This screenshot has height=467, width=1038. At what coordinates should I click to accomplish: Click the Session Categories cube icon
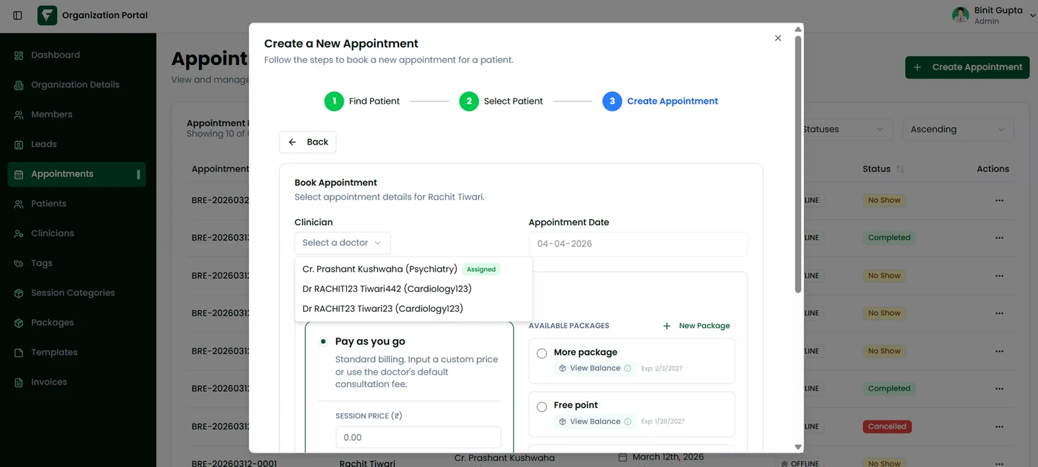tap(19, 293)
